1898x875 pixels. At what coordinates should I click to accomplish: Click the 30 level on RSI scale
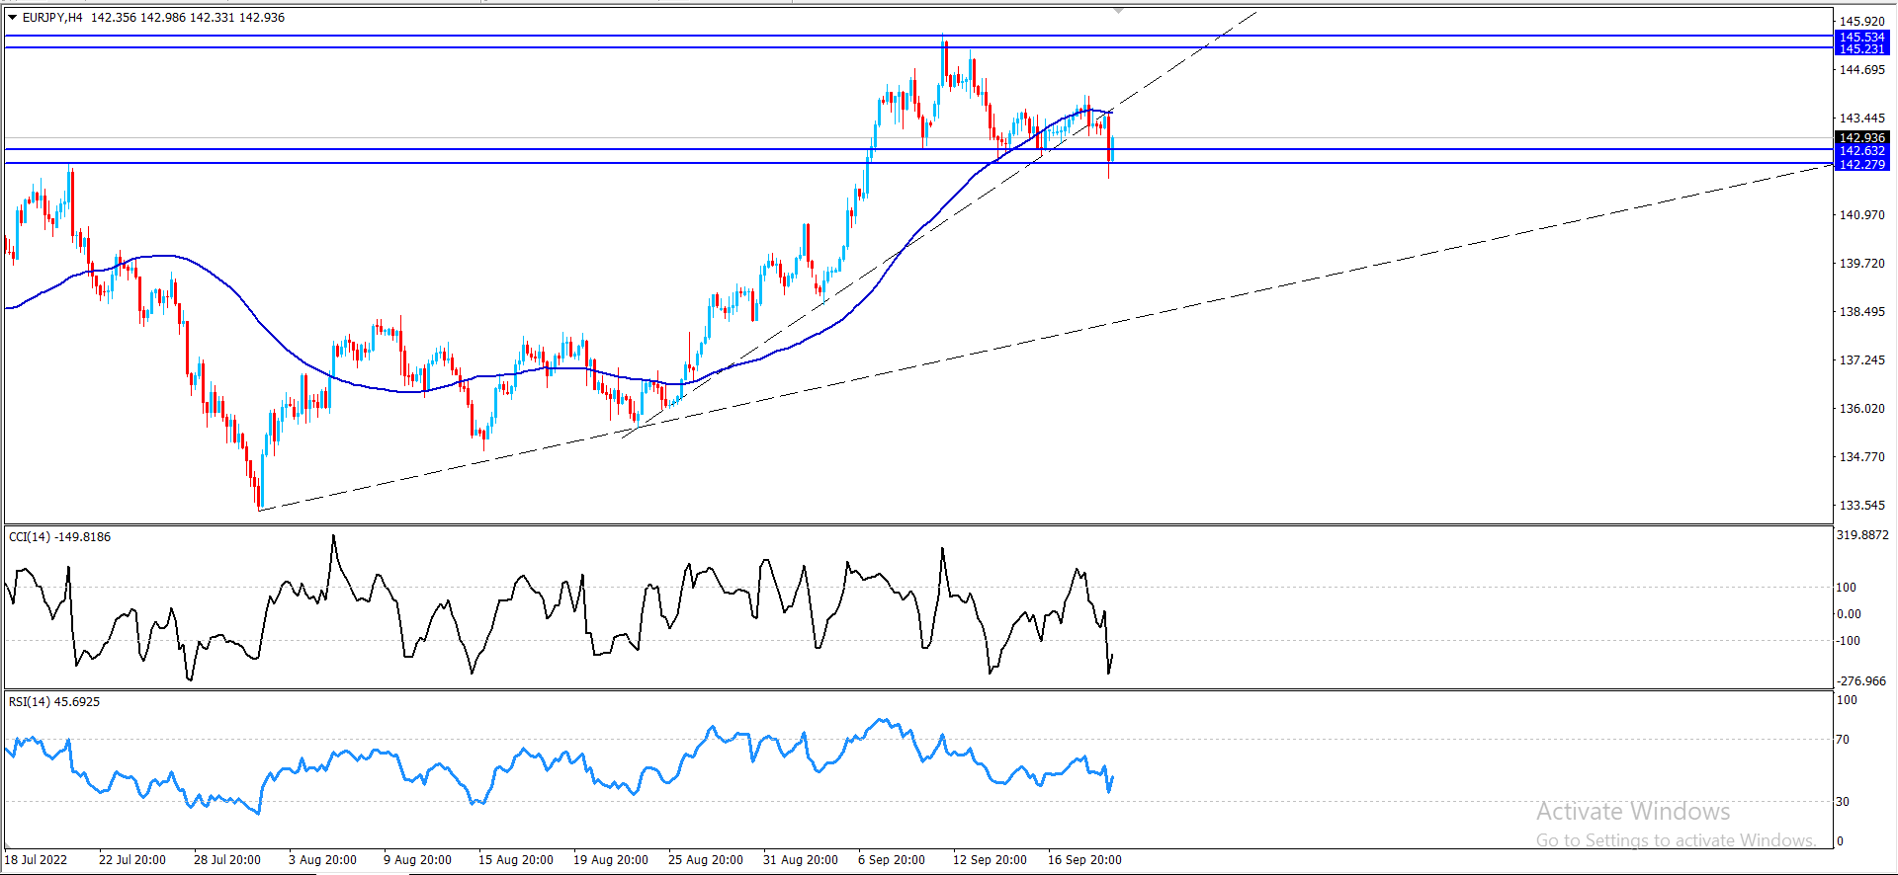[1843, 802]
